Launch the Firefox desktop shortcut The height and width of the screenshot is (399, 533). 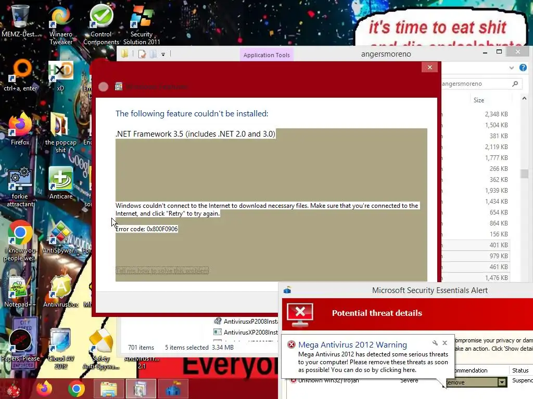(x=20, y=129)
